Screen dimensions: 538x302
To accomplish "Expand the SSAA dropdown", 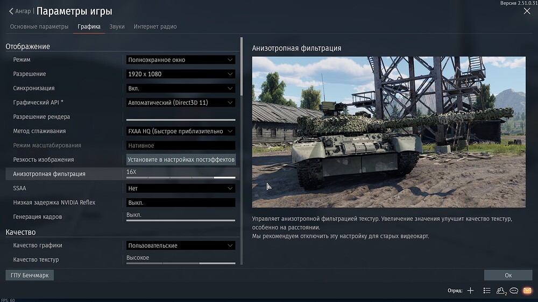I will point(180,189).
